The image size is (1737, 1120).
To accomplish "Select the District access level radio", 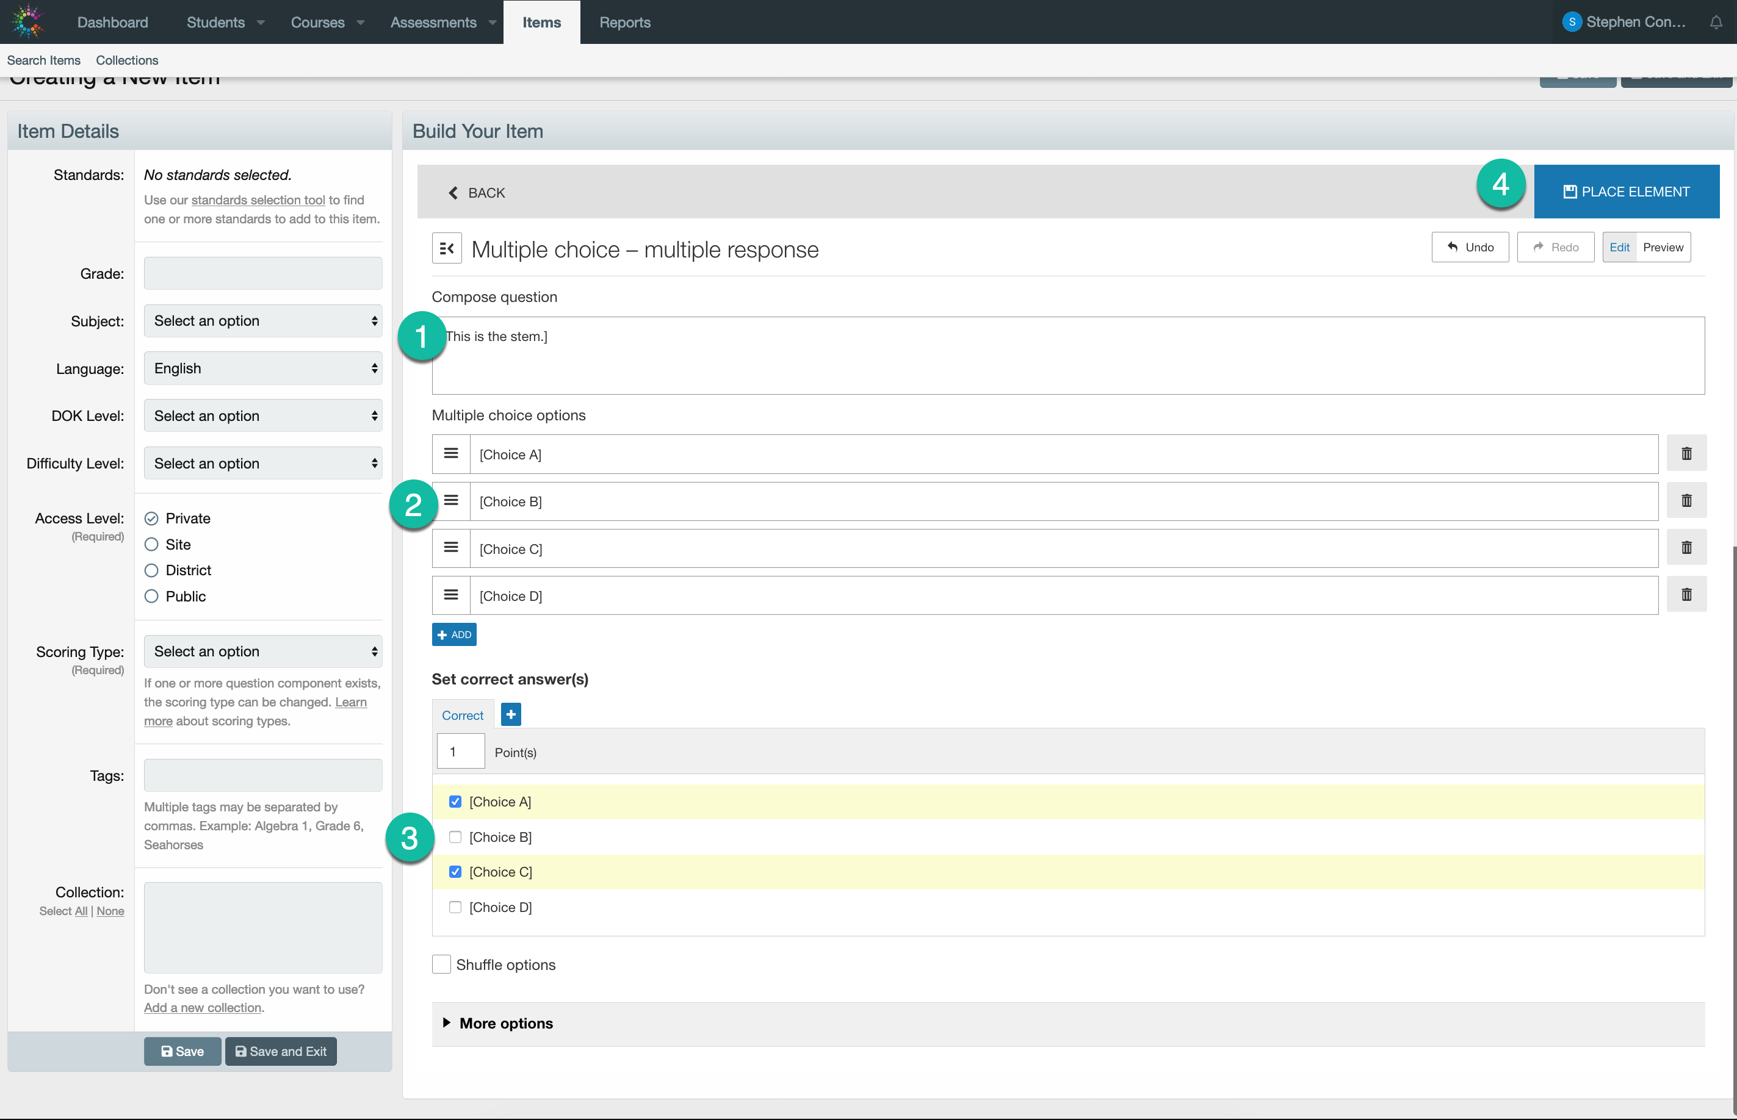I will pos(151,570).
